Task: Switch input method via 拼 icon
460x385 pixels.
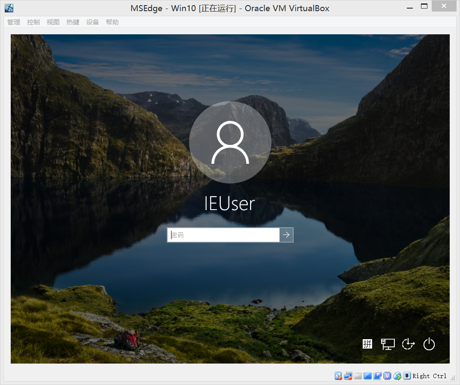Action: point(367,344)
